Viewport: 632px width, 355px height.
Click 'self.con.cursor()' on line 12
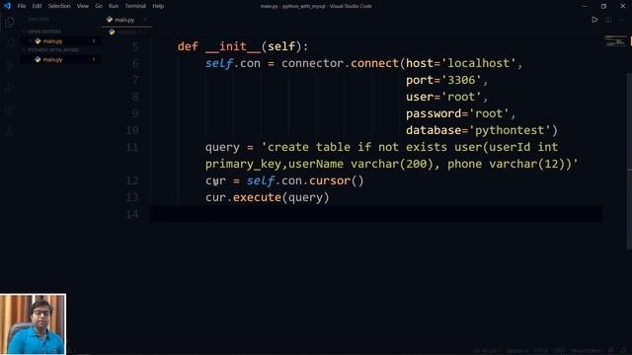(305, 180)
